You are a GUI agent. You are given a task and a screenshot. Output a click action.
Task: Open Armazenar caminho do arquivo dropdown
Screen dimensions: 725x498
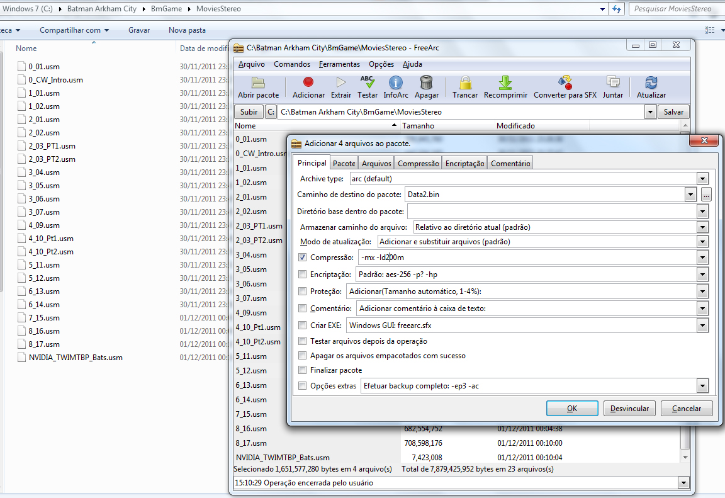pyautogui.click(x=702, y=227)
